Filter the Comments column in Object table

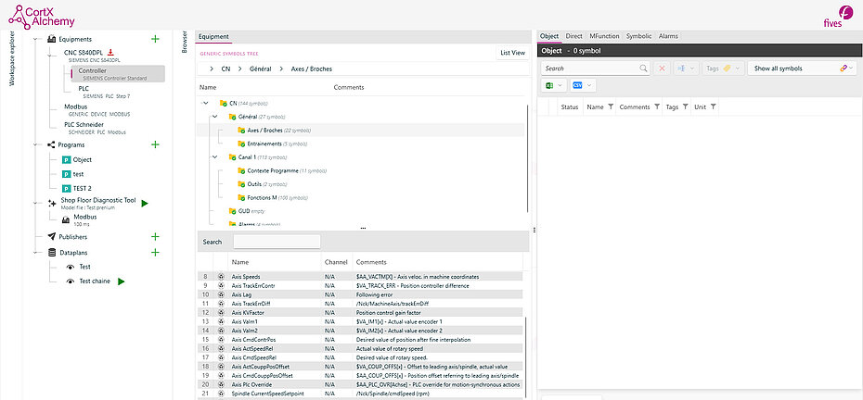tap(657, 107)
